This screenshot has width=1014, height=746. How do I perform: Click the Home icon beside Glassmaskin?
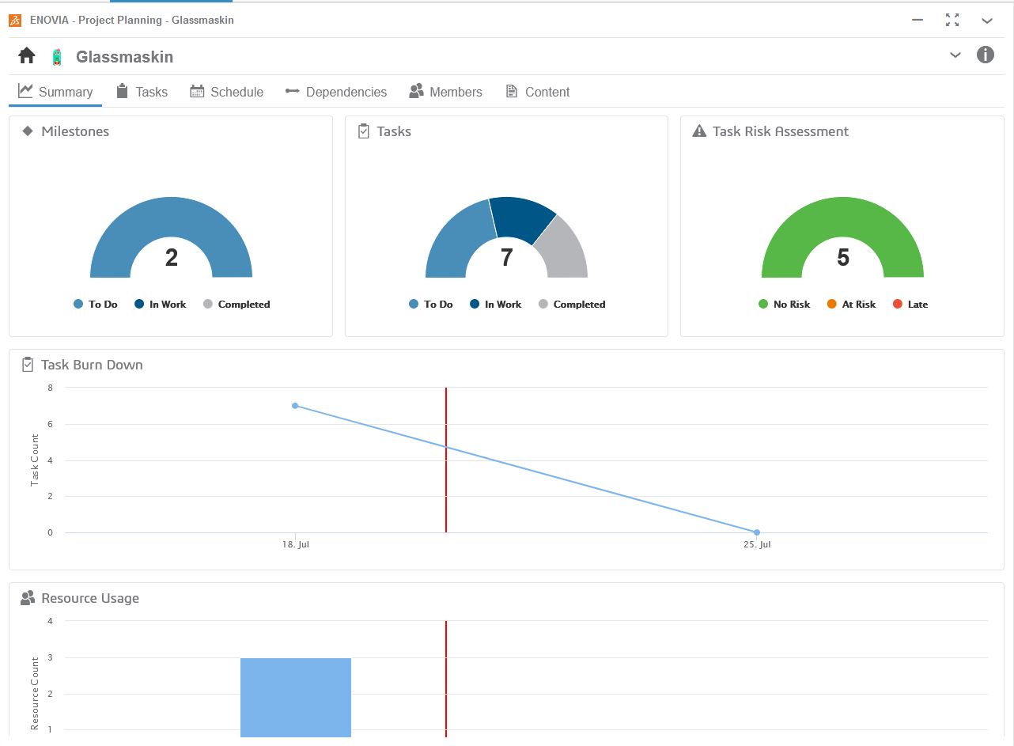click(27, 56)
